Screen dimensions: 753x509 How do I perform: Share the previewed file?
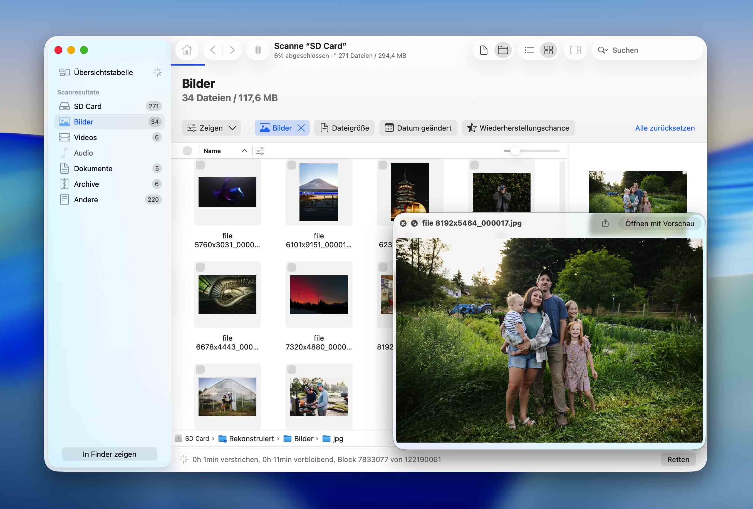tap(605, 223)
